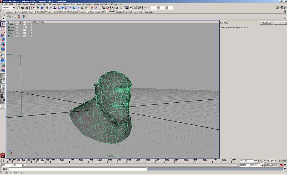Click the red C shelf button
This screenshot has height=175, width=287.
tap(19, 16)
